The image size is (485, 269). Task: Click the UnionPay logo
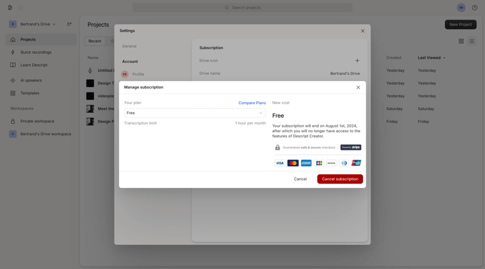(x=356, y=163)
